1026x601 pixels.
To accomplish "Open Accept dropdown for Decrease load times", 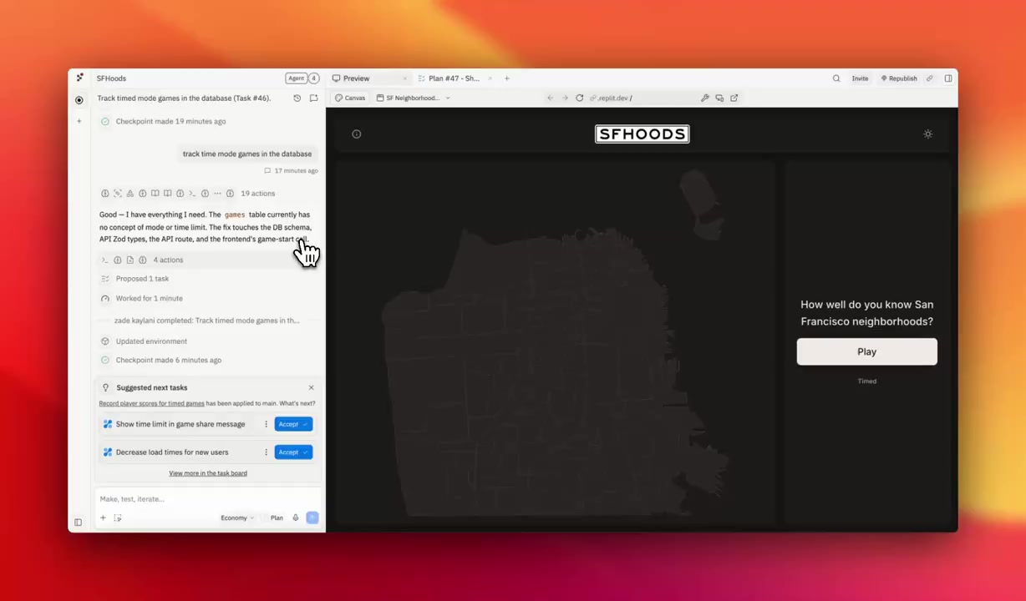I will tap(306, 452).
